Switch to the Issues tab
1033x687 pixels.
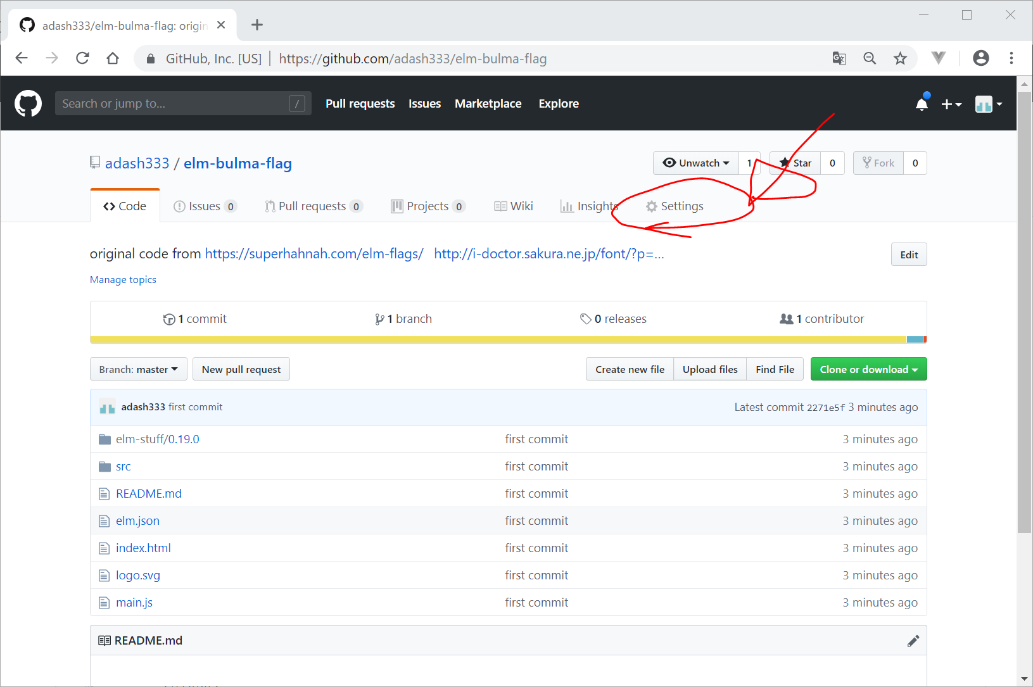[205, 206]
